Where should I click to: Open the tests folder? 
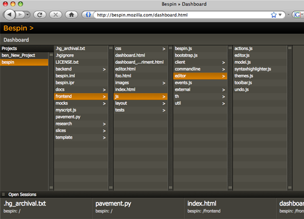tap(140, 110)
